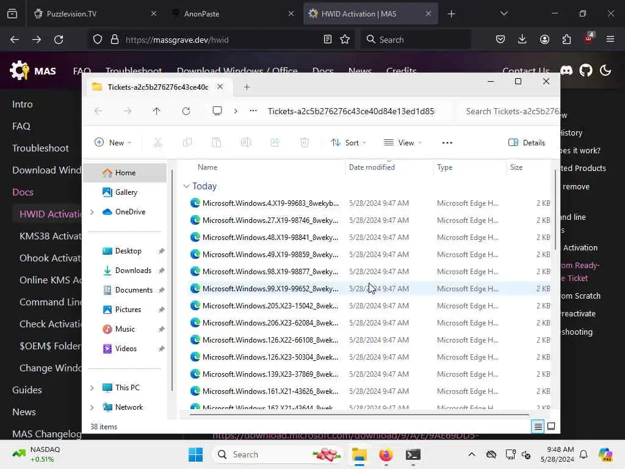Viewport: 625px width, 469px height.
Task: Click the Share icon in Explorer toolbar
Action: 275,142
